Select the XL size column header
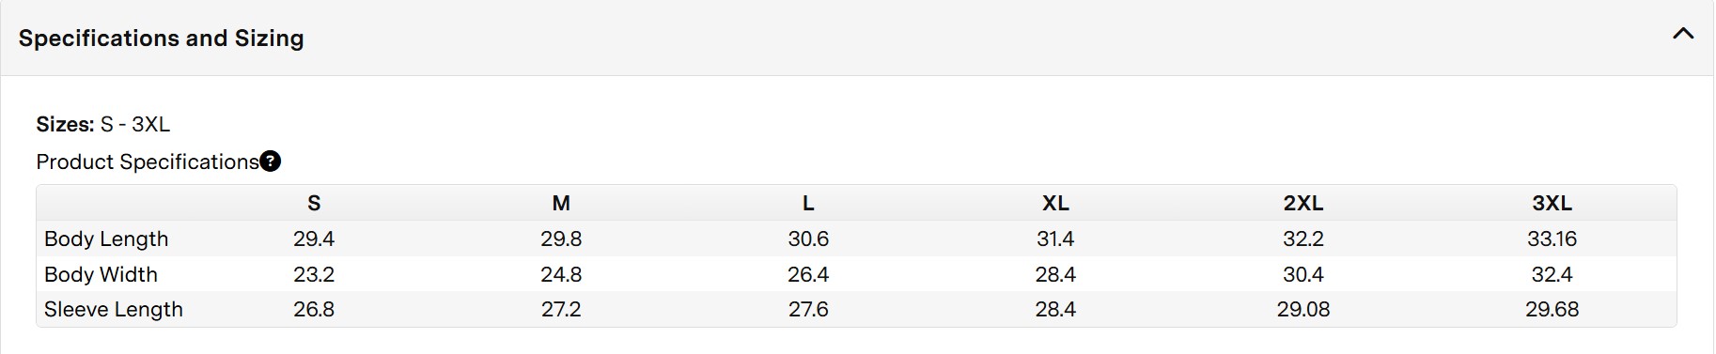 (1055, 203)
